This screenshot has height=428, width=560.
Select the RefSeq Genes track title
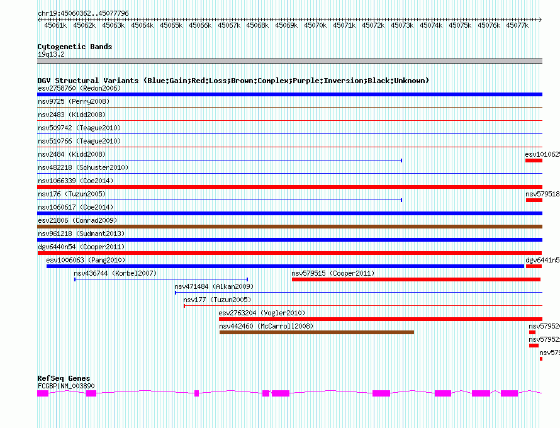pyautogui.click(x=64, y=378)
